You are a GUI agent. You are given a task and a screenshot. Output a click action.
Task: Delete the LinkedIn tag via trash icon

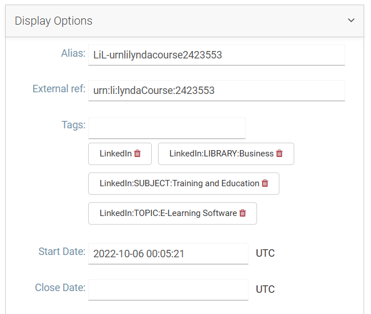pyautogui.click(x=137, y=154)
